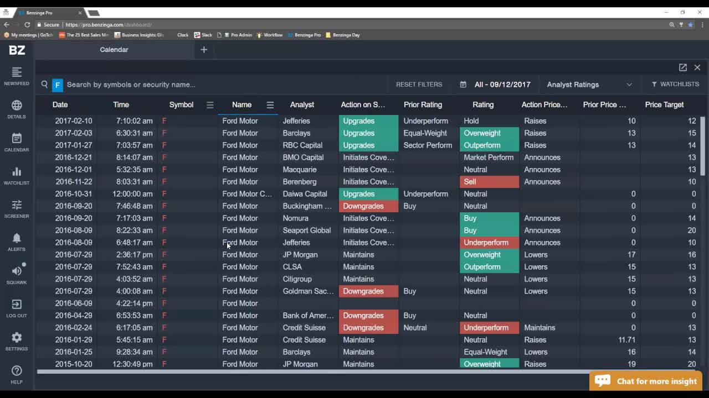The image size is (709, 398).
Task: Open Workflow bookmark
Action: tap(269, 35)
